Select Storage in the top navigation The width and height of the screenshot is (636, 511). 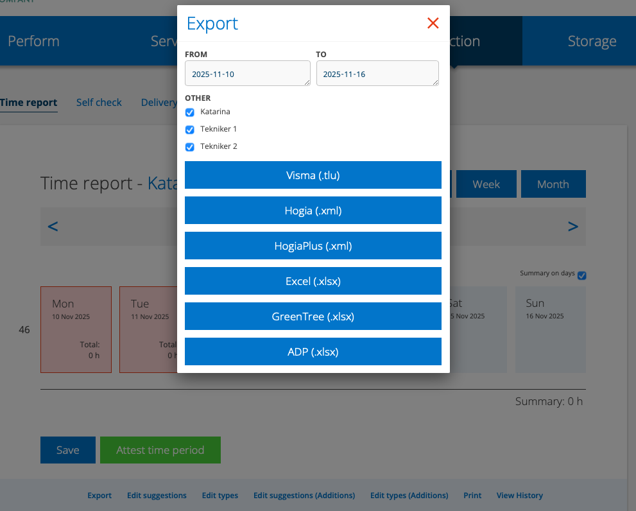pyautogui.click(x=592, y=40)
